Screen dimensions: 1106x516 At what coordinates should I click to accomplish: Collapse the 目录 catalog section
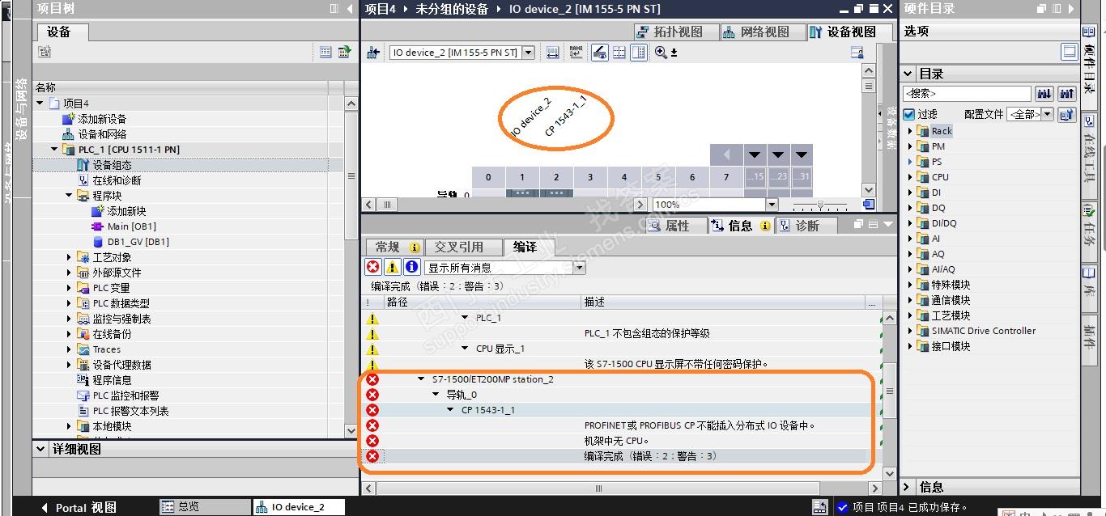pyautogui.click(x=908, y=74)
